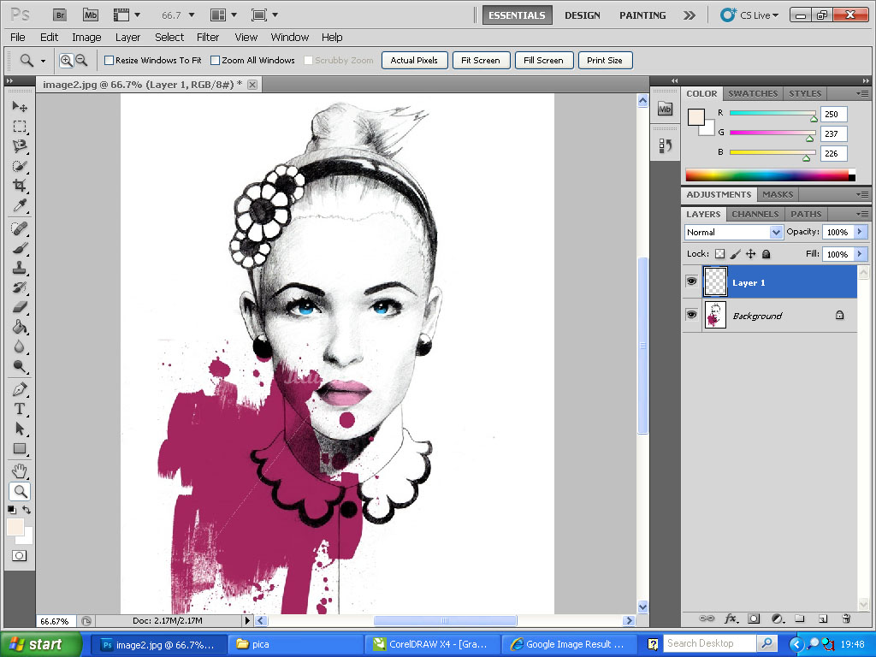Image resolution: width=876 pixels, height=657 pixels.
Task: Toggle lock image pixels brush icon
Action: click(x=735, y=253)
